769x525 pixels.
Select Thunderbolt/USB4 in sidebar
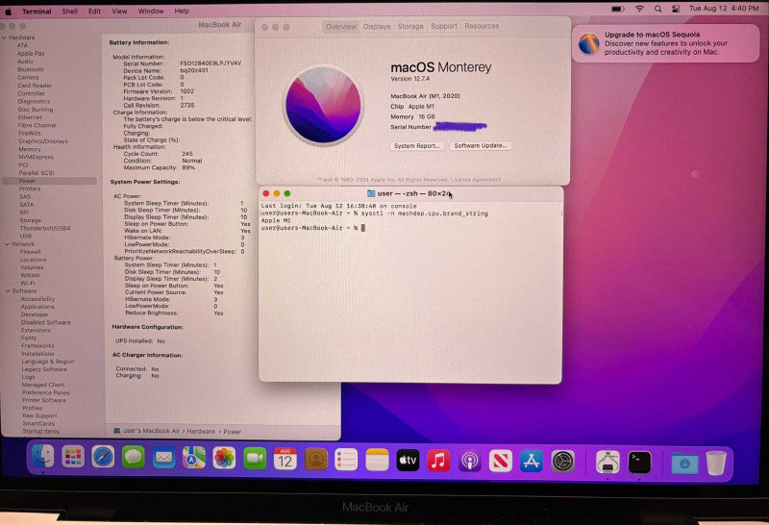tap(44, 228)
